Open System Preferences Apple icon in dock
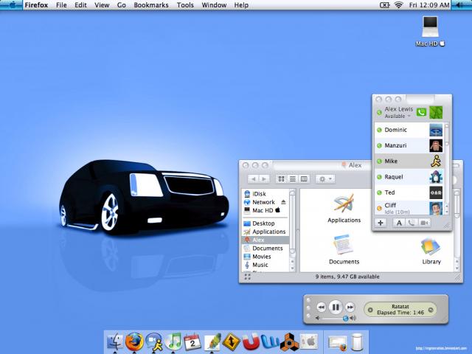The height and width of the screenshot is (354, 472). [309, 342]
